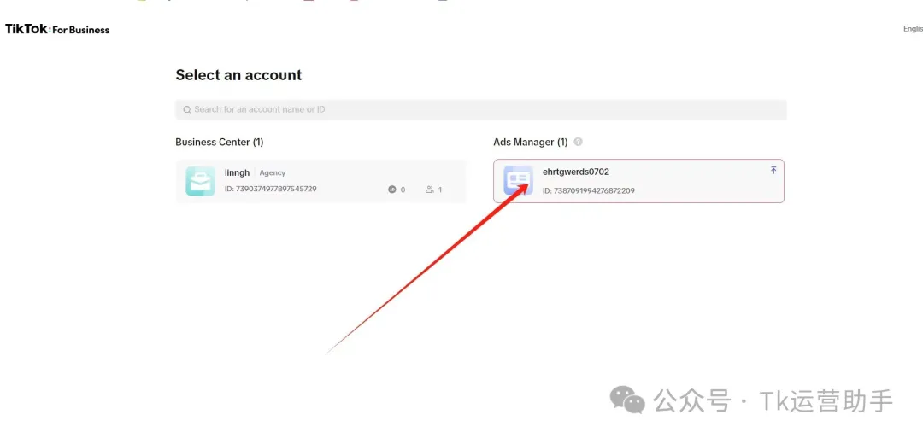Click the magnifier icon in search bar

point(186,109)
